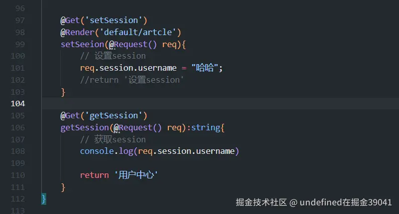Click the closing brace on line 112
This screenshot has height=214, width=399.
(x=44, y=199)
